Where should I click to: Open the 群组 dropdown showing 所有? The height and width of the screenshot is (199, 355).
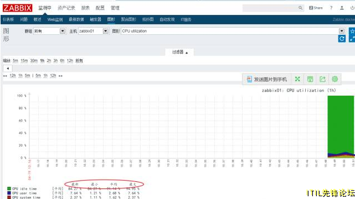(x=50, y=31)
